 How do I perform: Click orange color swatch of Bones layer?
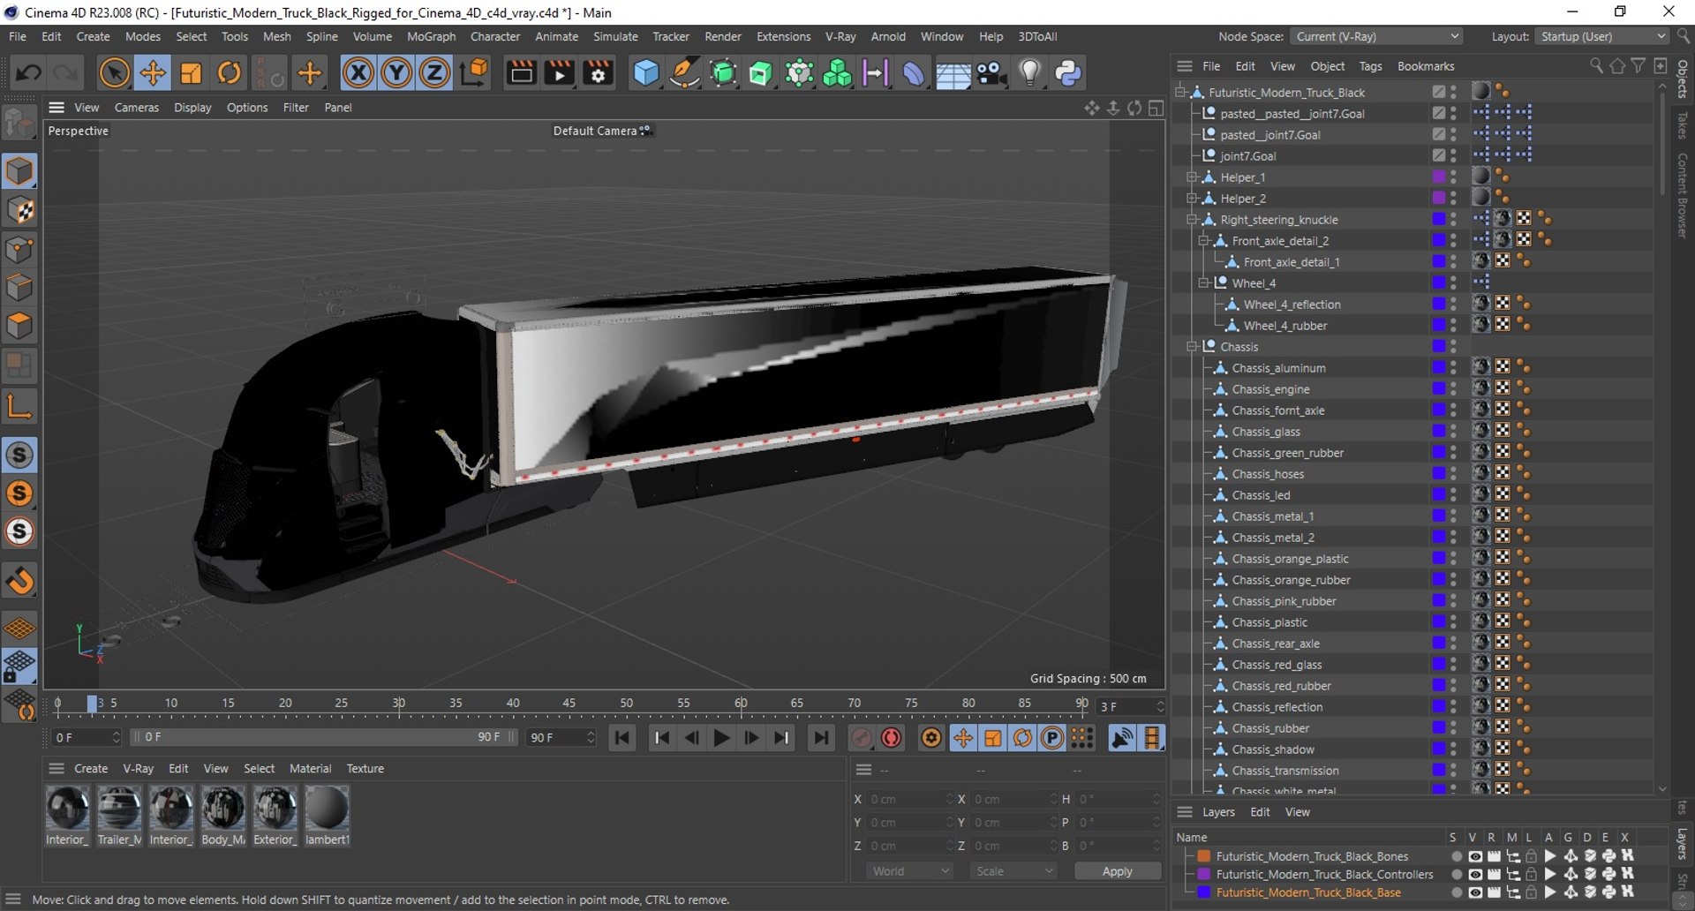point(1203,856)
